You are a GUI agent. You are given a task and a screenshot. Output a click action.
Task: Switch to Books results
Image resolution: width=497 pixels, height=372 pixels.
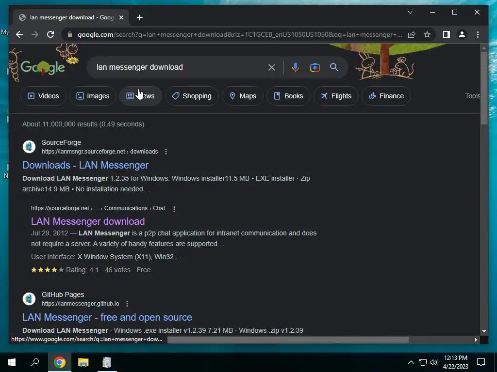tap(288, 96)
